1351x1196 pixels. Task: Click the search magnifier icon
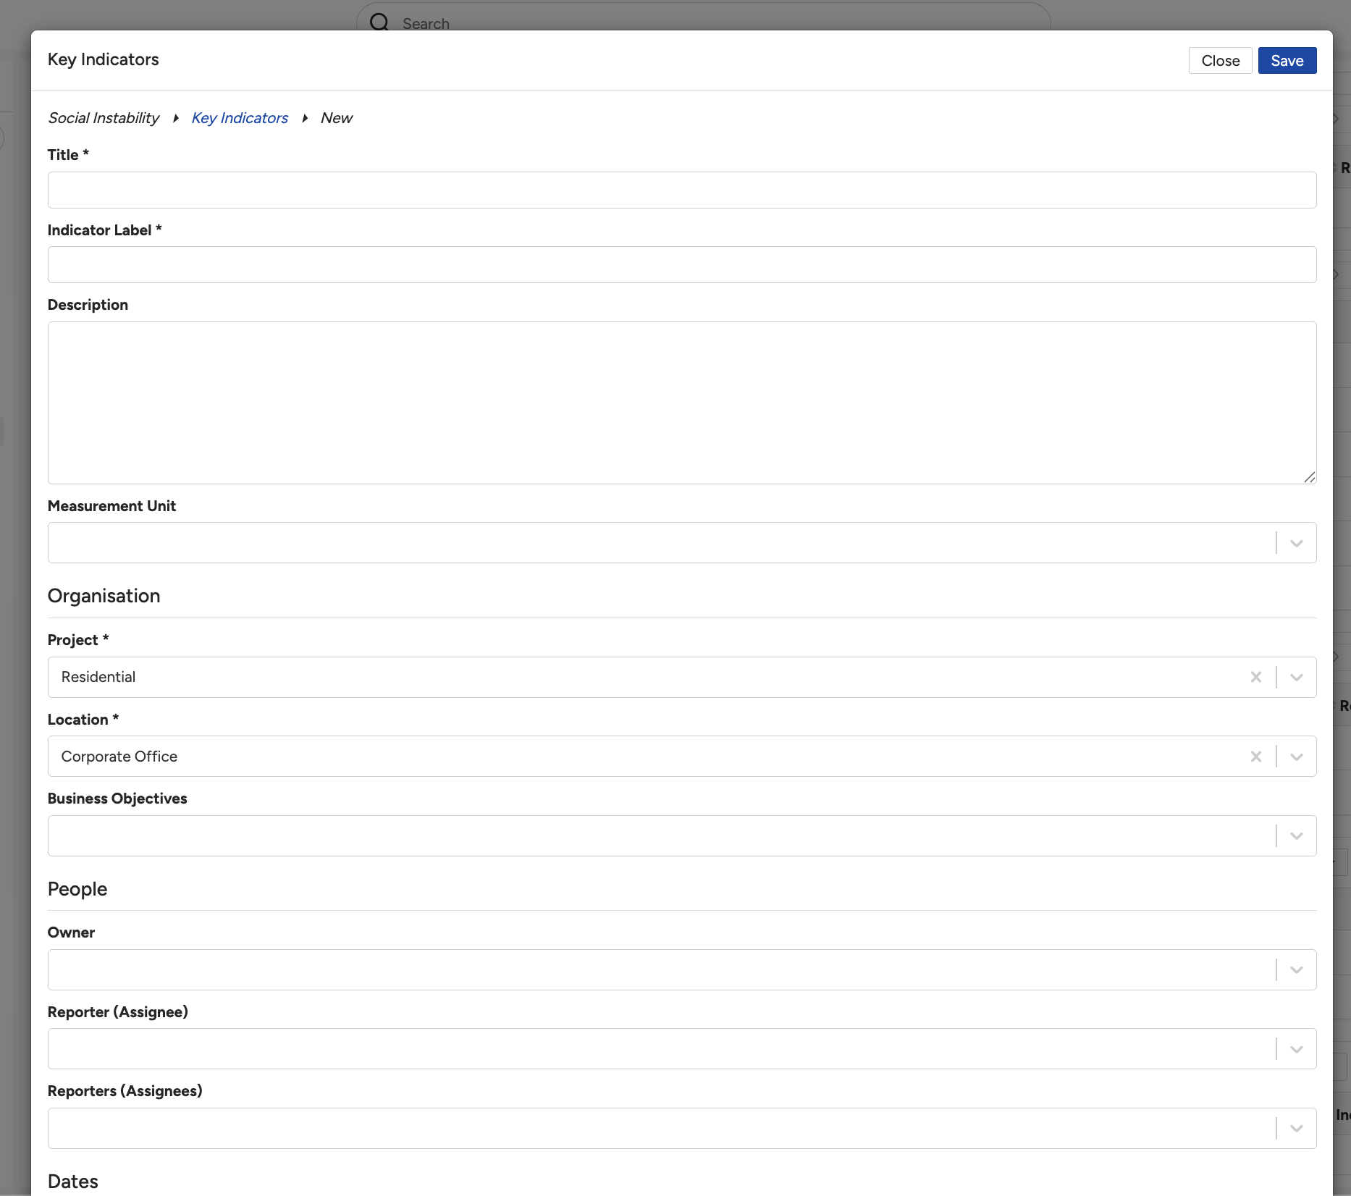click(379, 22)
